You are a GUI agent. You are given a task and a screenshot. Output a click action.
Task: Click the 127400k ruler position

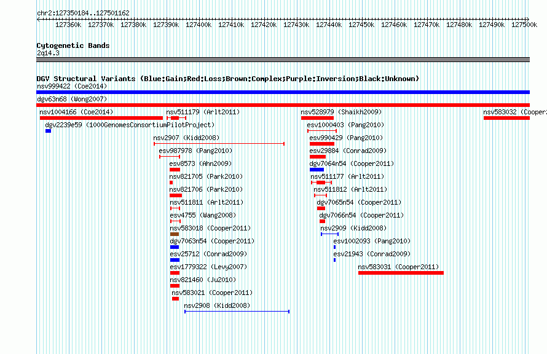point(199,25)
